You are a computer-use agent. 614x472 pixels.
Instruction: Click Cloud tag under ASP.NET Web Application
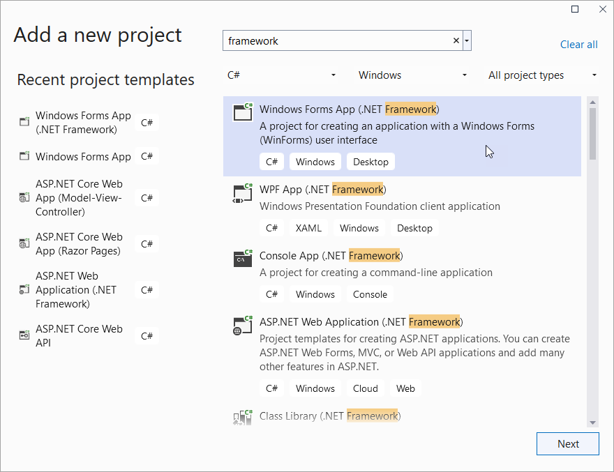pos(365,388)
